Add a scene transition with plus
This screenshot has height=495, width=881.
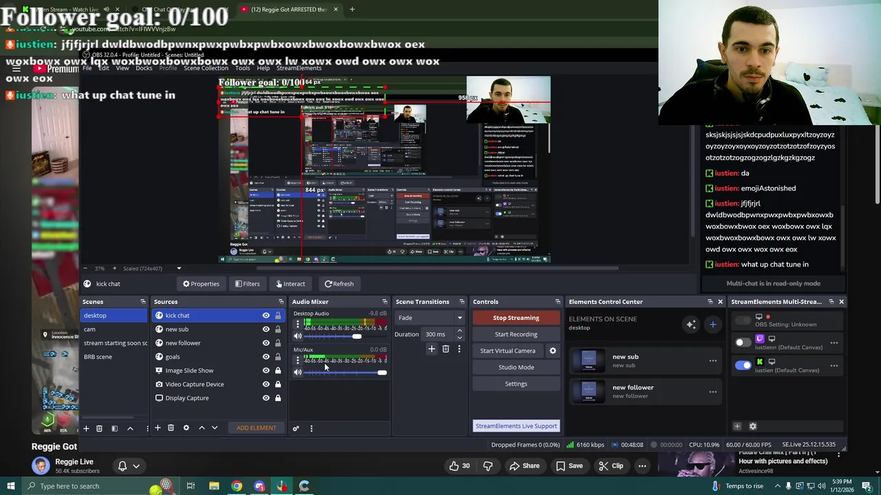click(x=432, y=349)
